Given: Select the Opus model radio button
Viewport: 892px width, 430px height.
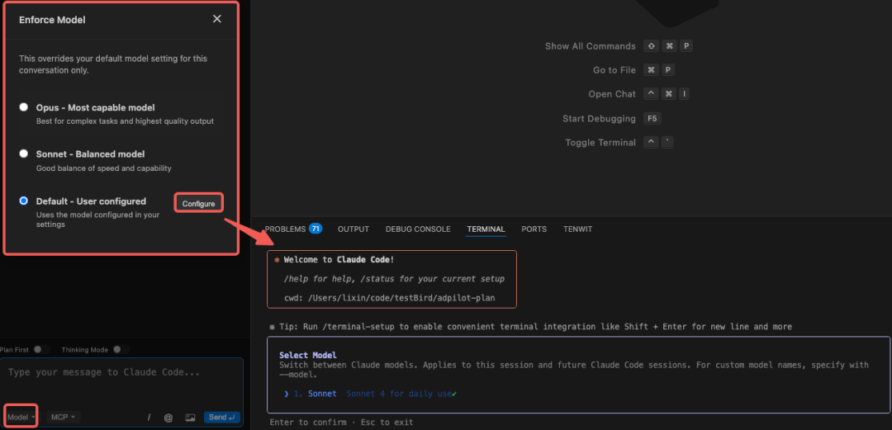Looking at the screenshot, I should coord(23,107).
